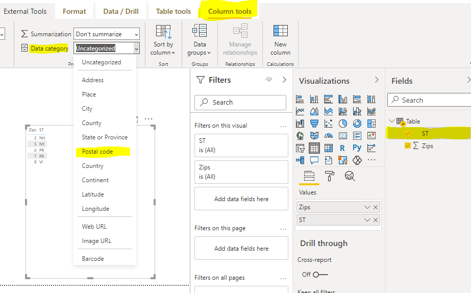Select the gauge visual
The image size is (471, 293).
pyautogui.click(x=328, y=136)
